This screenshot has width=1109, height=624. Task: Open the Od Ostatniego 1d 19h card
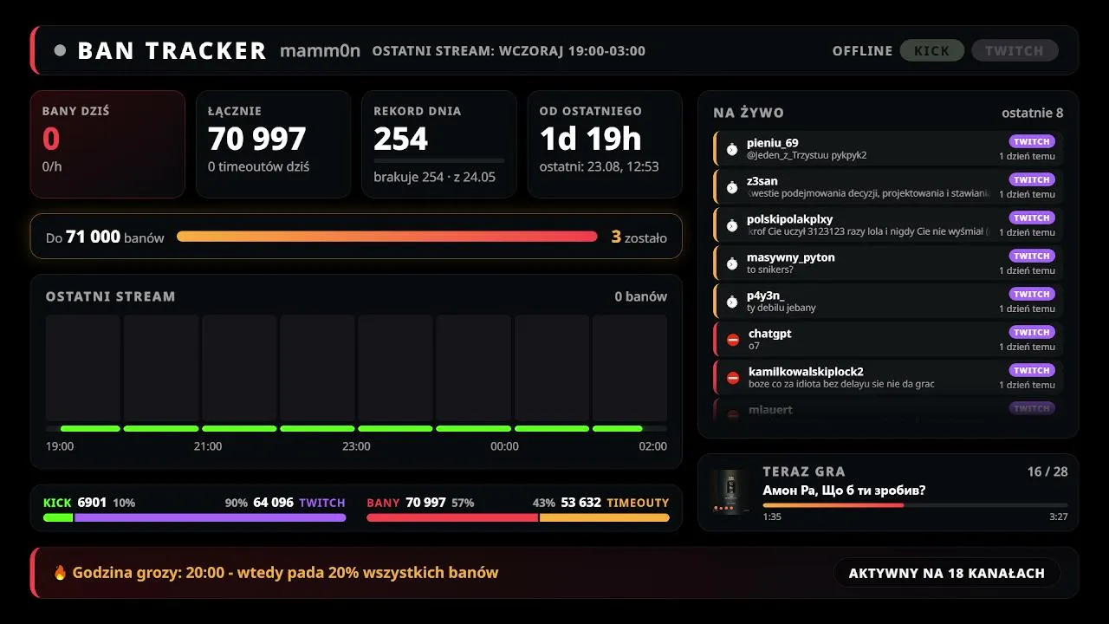pyautogui.click(x=605, y=145)
